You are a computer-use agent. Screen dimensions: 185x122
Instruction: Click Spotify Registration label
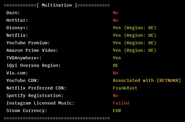(35, 95)
